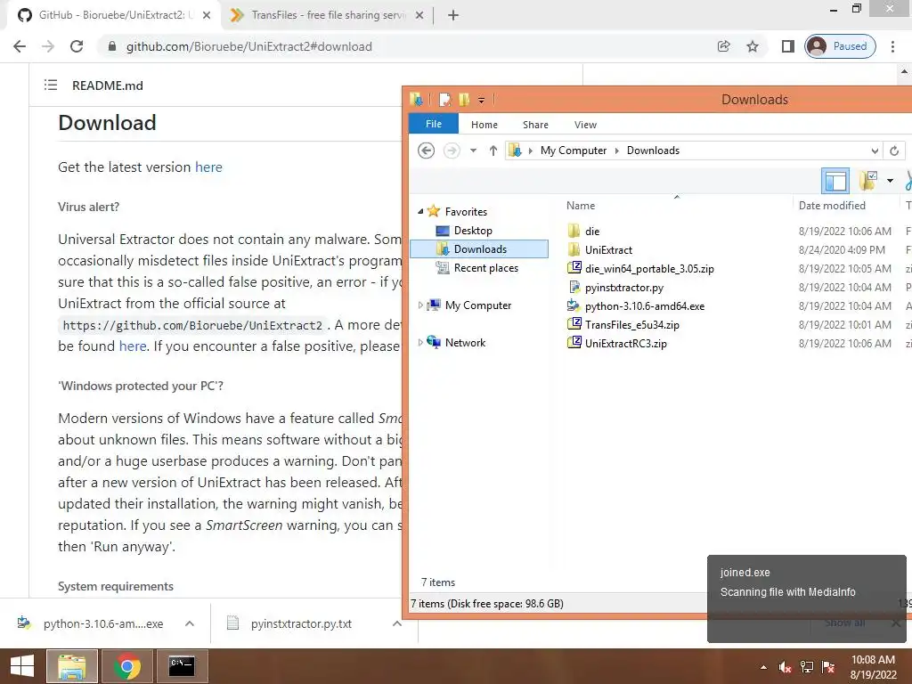
Task: Click the Explorer Back arrow button
Action: 426,151
